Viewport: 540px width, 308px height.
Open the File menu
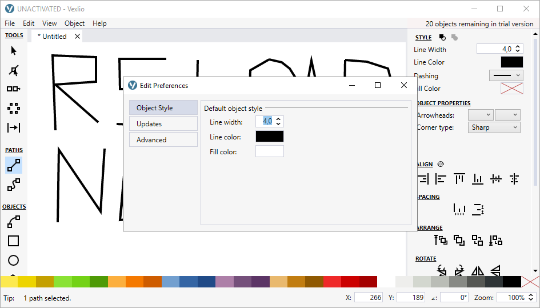point(10,23)
